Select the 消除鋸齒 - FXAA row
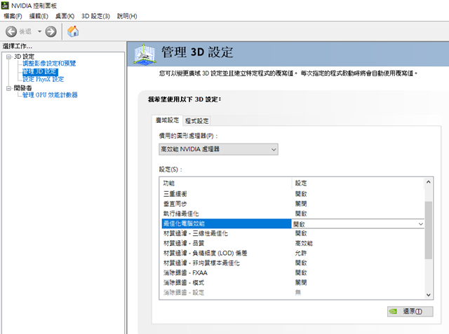 [x=293, y=273]
